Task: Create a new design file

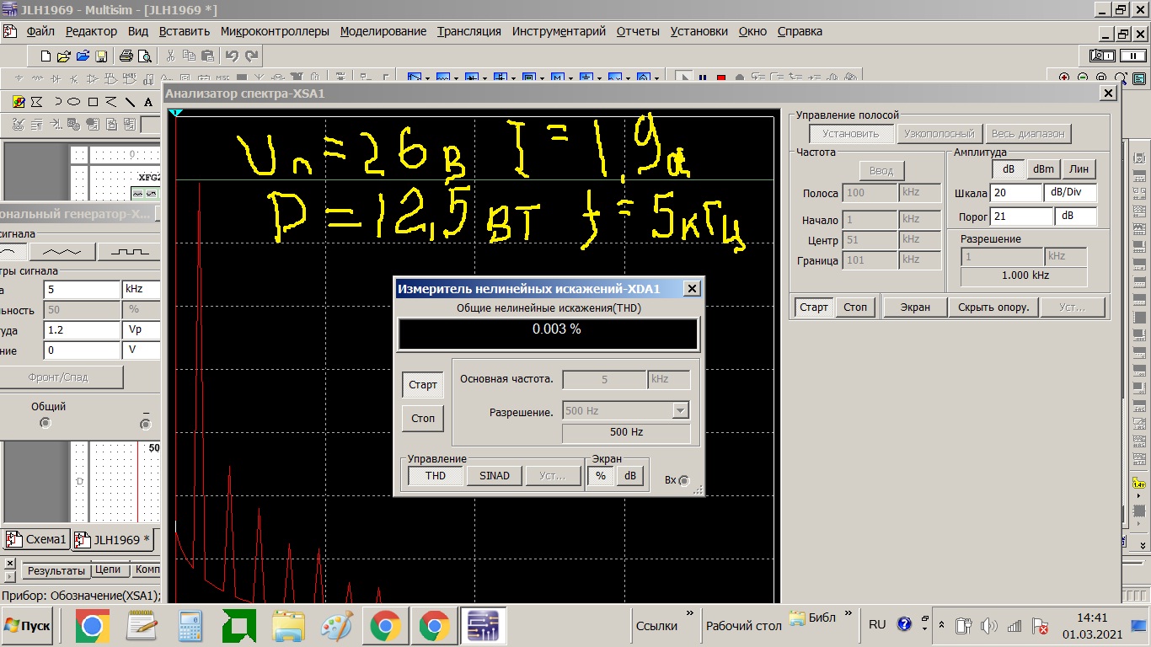Action: pyautogui.click(x=46, y=56)
